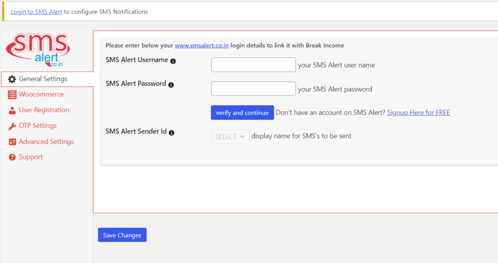Click the Advanced Settings sliders icon
The width and height of the screenshot is (498, 263).
click(x=12, y=141)
